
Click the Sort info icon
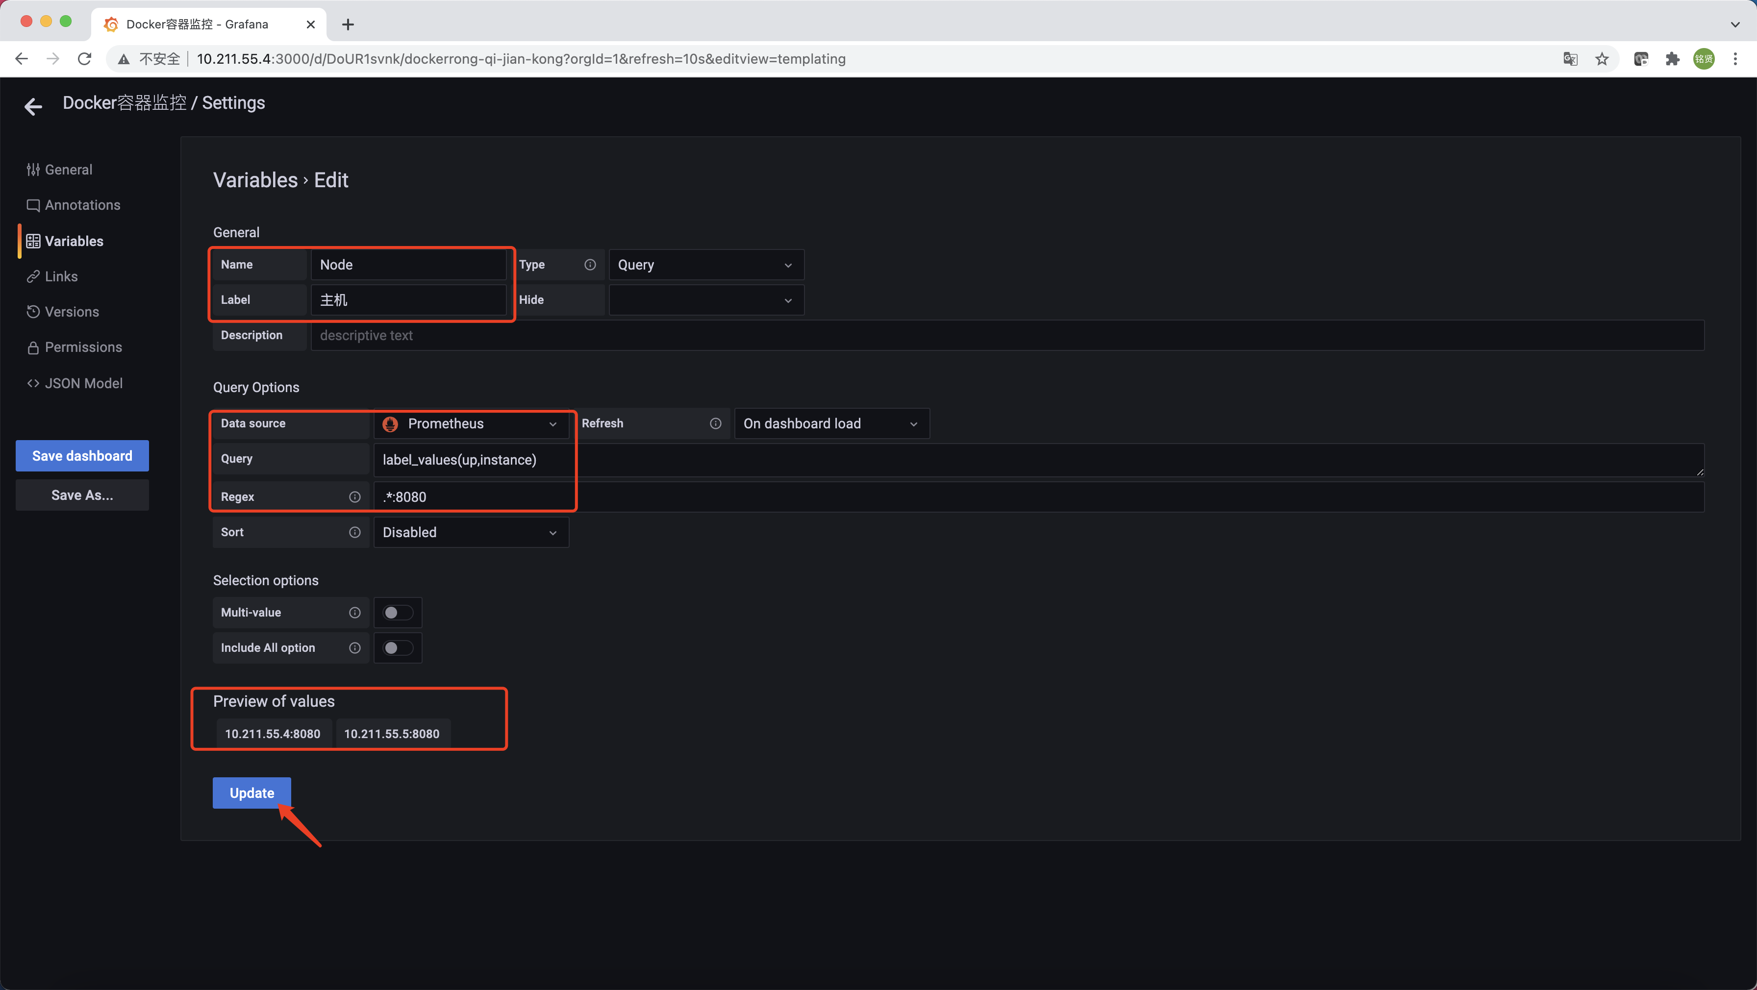(x=354, y=532)
